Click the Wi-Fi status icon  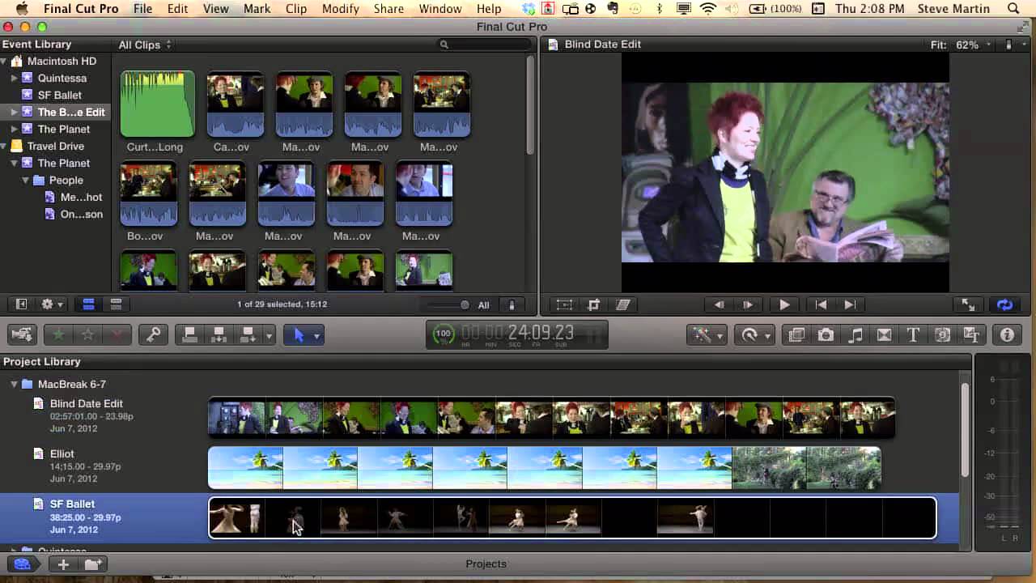click(x=708, y=9)
